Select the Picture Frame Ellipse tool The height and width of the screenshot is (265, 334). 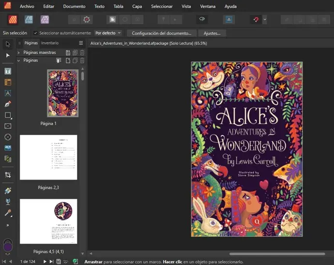(8, 137)
